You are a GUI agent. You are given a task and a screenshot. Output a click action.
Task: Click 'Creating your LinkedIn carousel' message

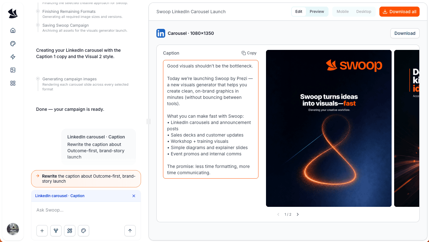point(79,53)
